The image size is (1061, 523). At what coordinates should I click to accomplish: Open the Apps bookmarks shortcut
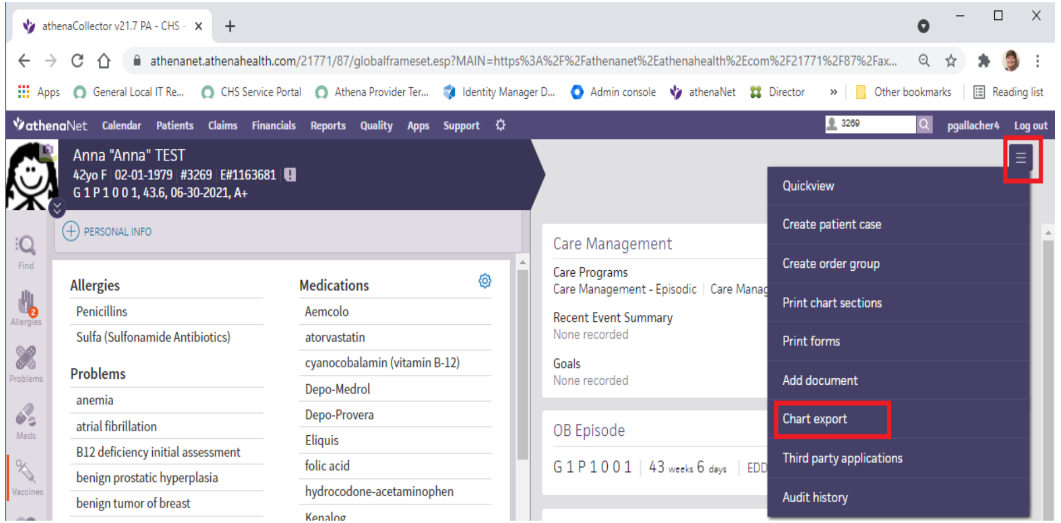[39, 92]
